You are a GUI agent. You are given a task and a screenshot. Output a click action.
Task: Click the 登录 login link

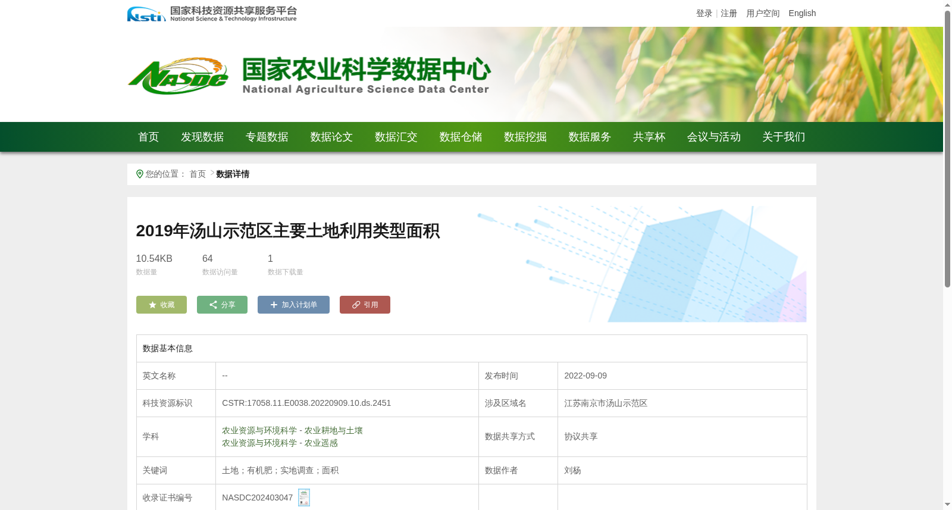point(704,13)
